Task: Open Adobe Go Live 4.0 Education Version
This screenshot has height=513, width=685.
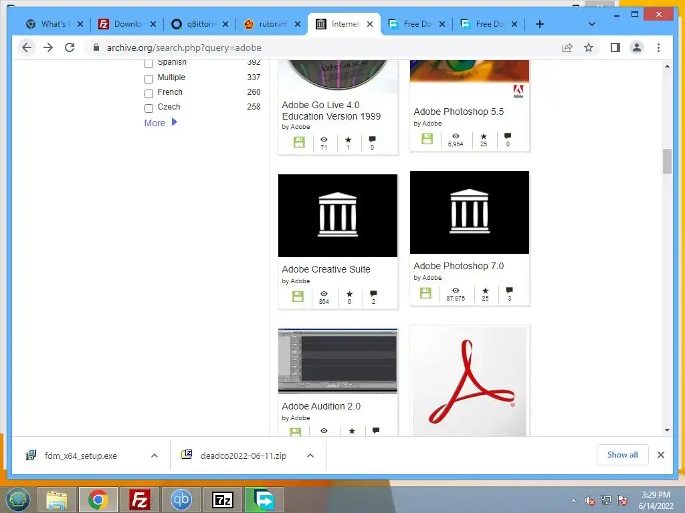Action: tap(331, 110)
